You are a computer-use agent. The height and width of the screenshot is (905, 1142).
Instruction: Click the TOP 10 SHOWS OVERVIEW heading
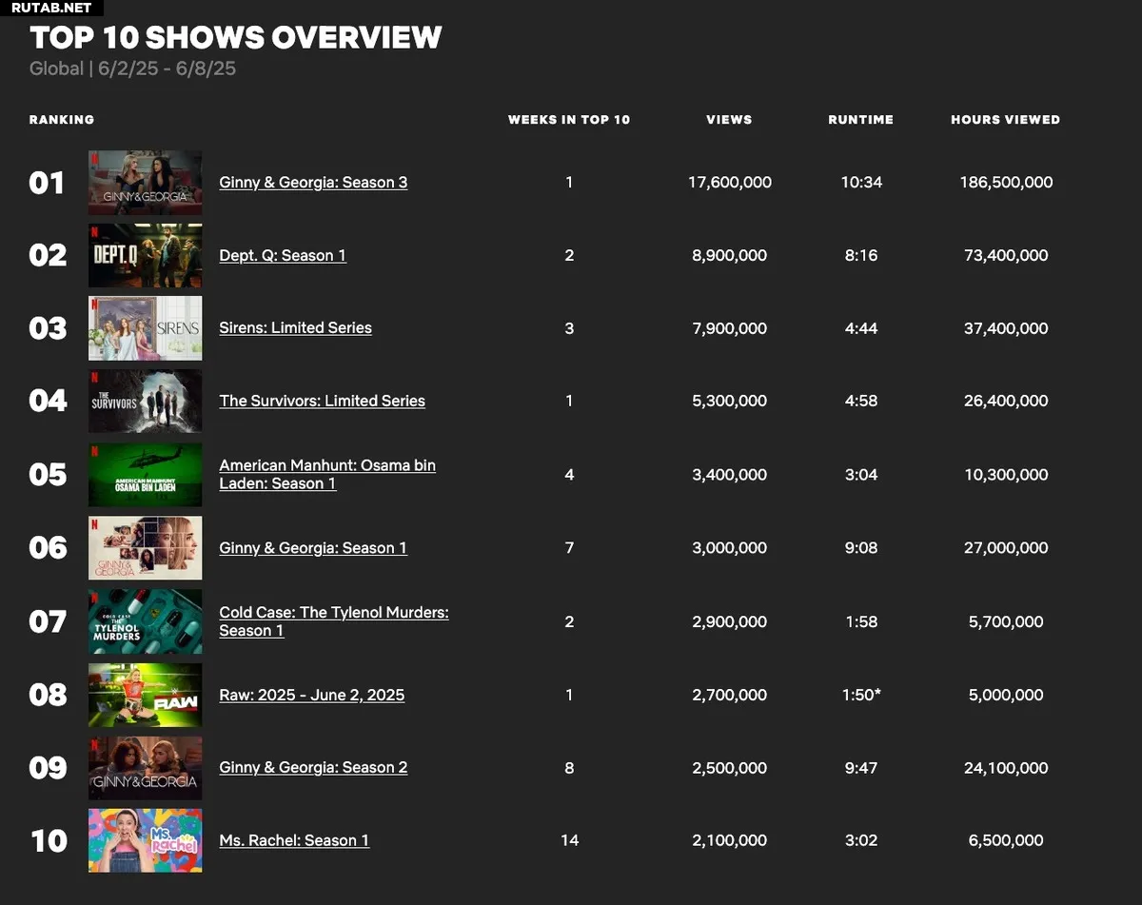(x=236, y=37)
